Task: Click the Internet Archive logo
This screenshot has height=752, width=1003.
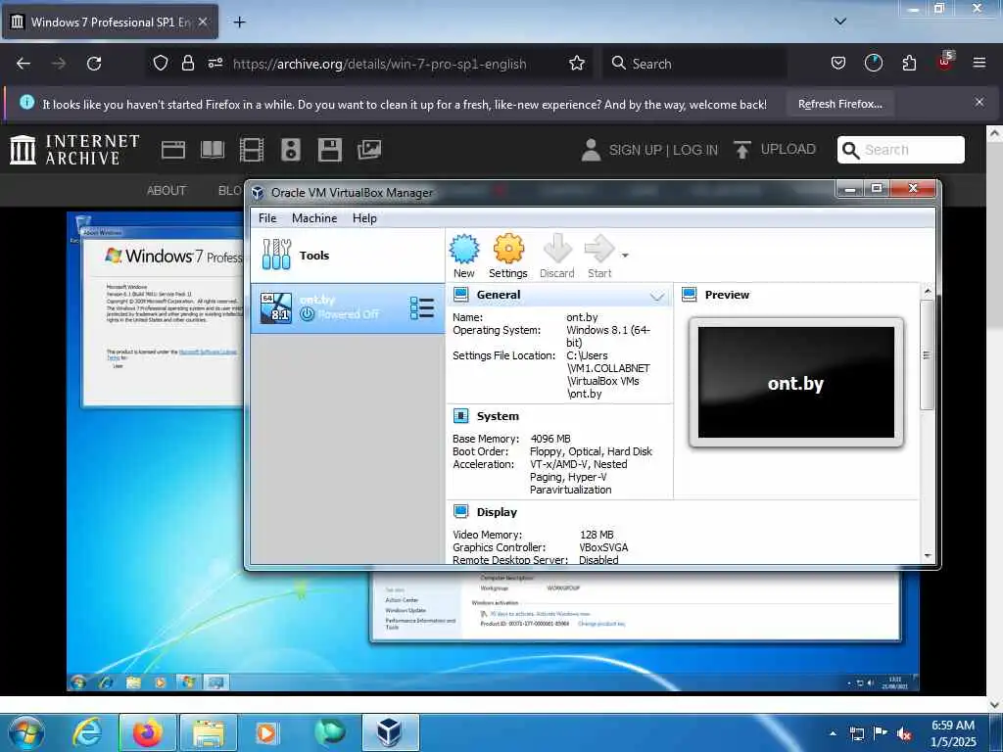Action: 74,150
